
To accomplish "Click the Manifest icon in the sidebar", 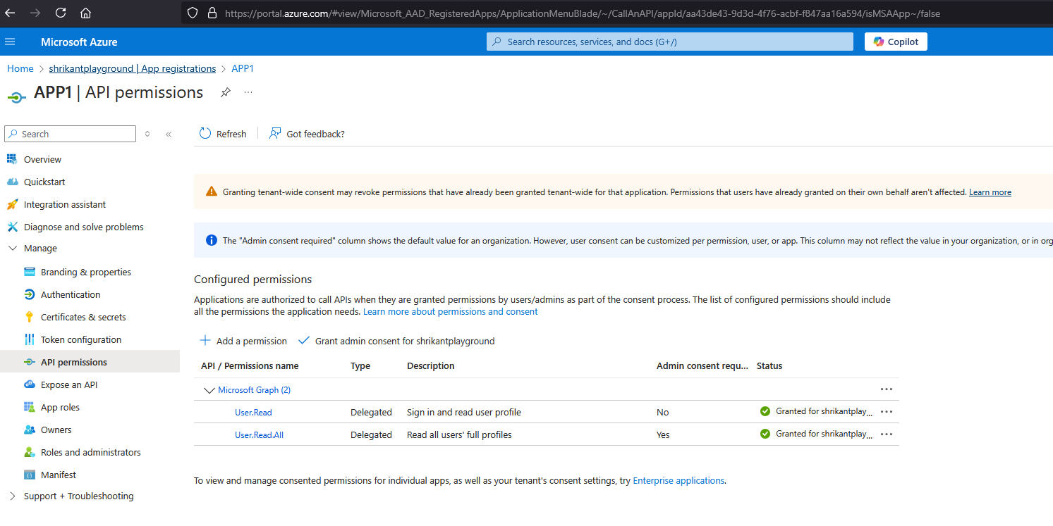I will point(29,475).
